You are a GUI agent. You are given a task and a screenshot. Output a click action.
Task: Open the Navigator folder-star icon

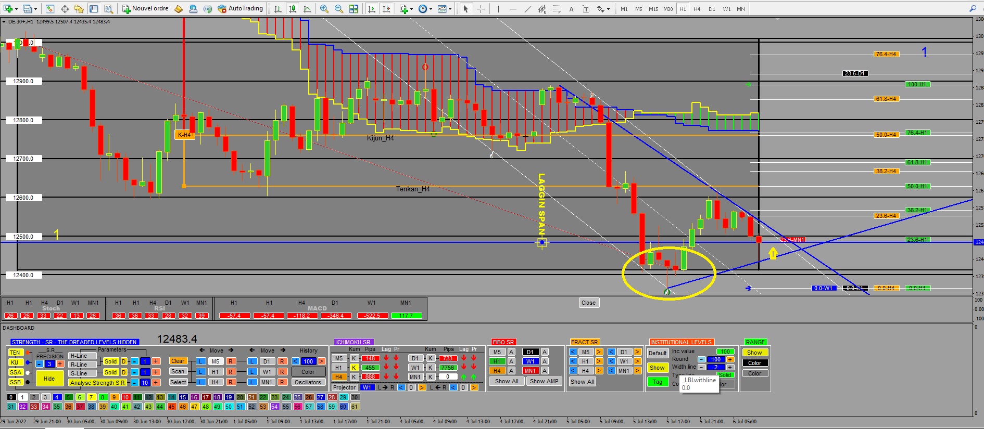(79, 9)
